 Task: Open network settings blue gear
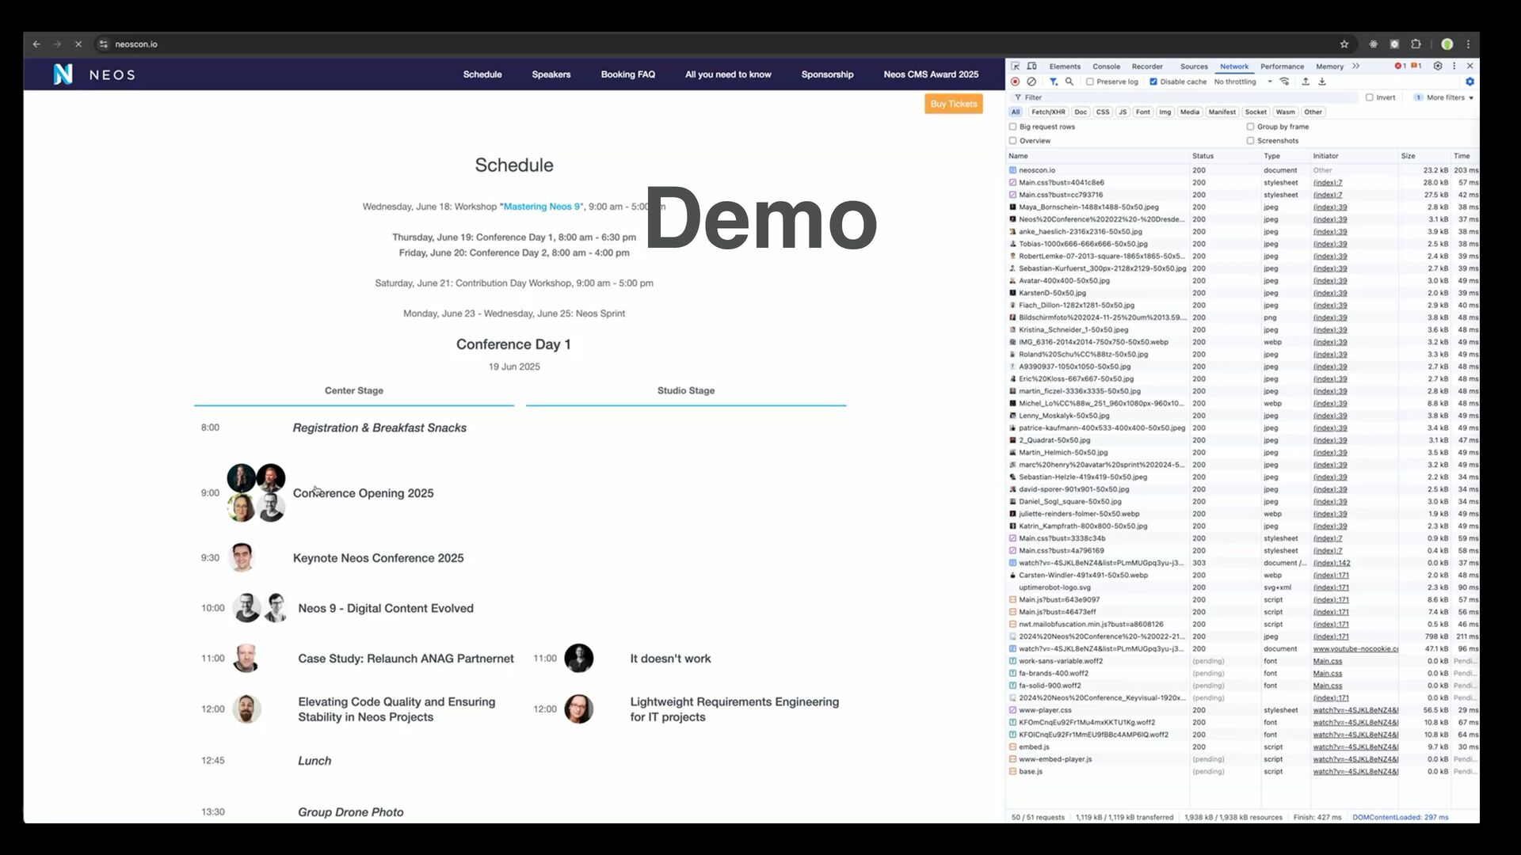click(1470, 82)
